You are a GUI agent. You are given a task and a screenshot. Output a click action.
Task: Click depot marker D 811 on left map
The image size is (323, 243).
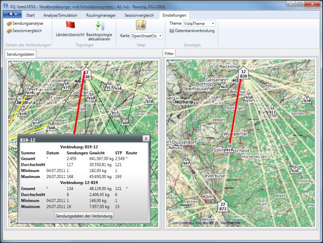pyautogui.click(x=115, y=111)
